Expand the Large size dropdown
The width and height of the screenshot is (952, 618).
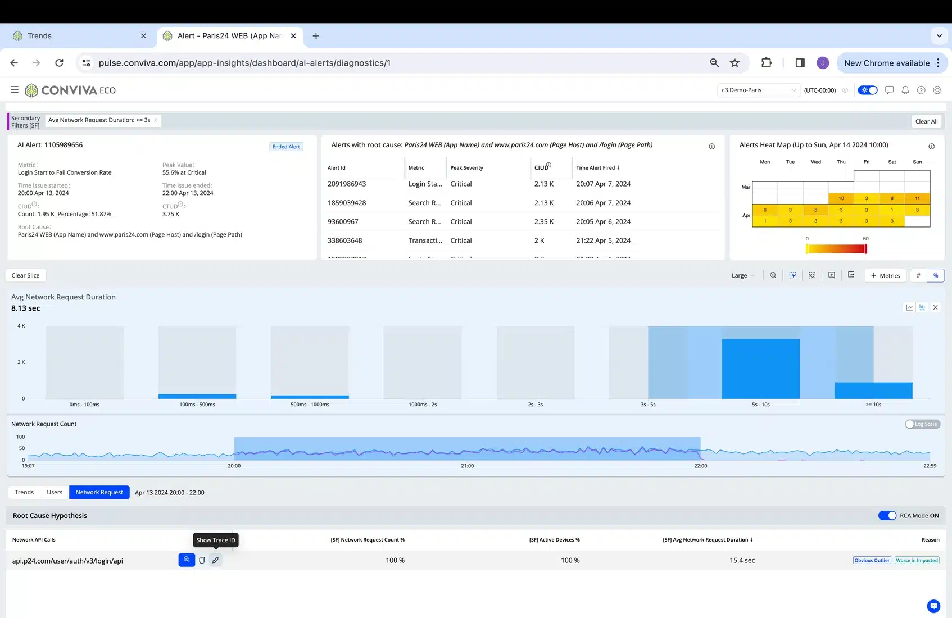click(742, 275)
